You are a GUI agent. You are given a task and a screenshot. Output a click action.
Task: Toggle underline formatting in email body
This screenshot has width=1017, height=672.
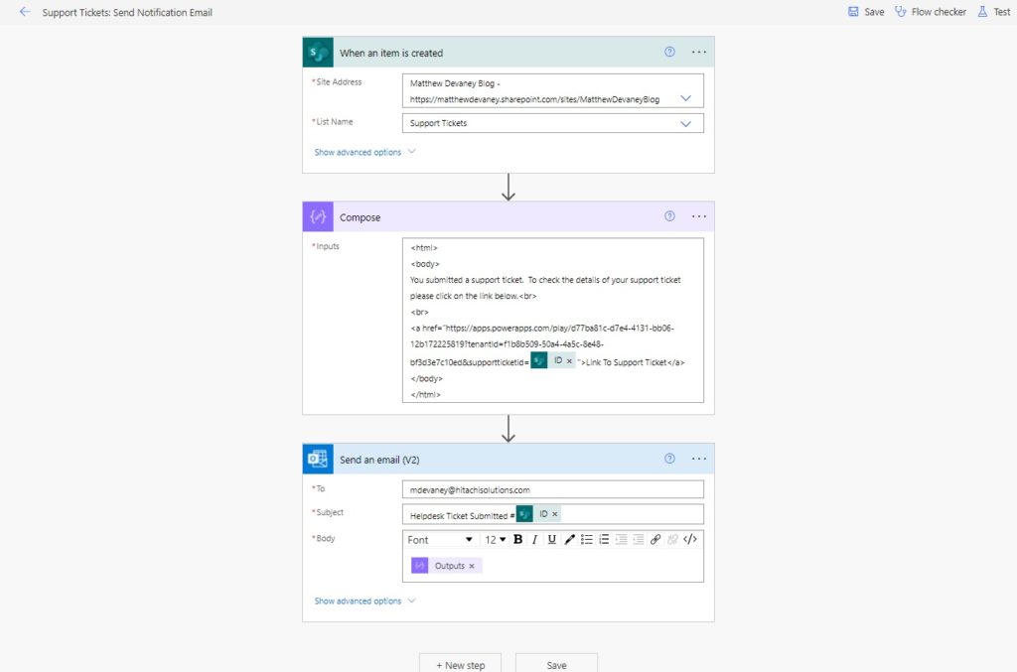pyautogui.click(x=552, y=539)
